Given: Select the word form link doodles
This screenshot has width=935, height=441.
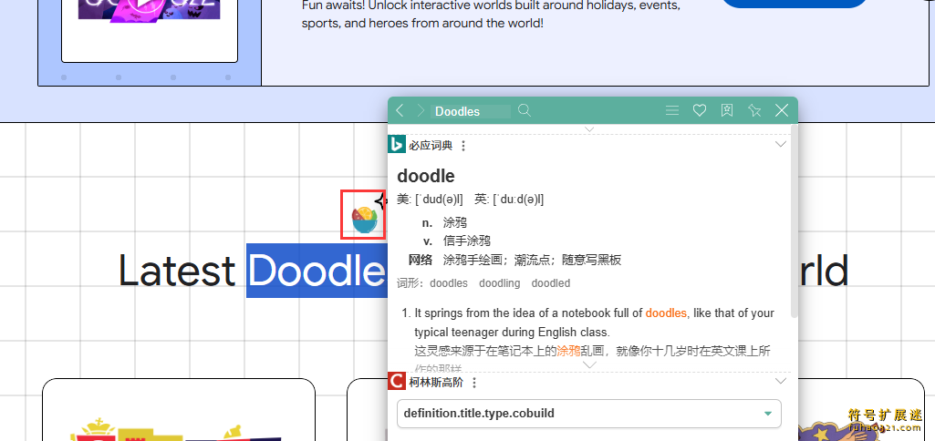Looking at the screenshot, I should click(x=449, y=283).
